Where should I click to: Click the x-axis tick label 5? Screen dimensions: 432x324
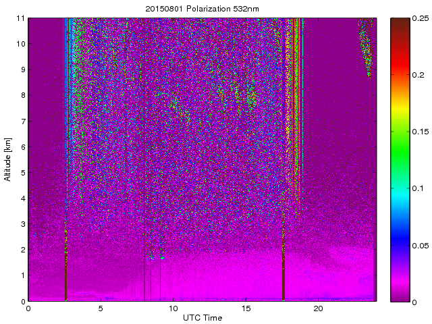click(x=101, y=308)
